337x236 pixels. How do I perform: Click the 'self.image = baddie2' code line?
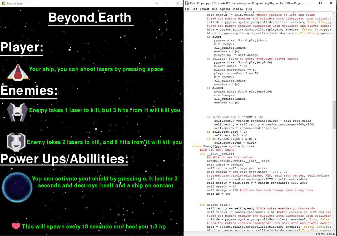[x=225, y=165]
